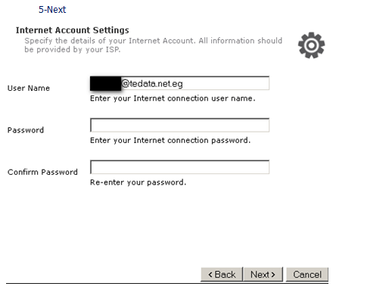Focus the Confirm Password input field
This screenshot has height=302, width=389.
[179, 167]
